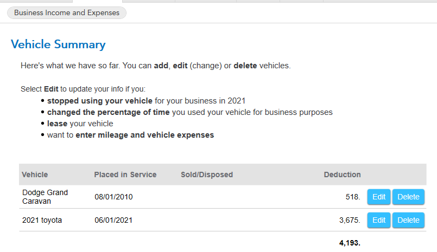Click the Placed in Service column header
437x252 pixels.
[125, 175]
